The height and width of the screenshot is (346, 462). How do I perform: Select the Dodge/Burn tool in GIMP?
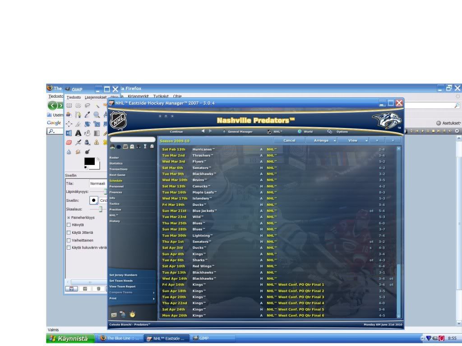[88, 151]
